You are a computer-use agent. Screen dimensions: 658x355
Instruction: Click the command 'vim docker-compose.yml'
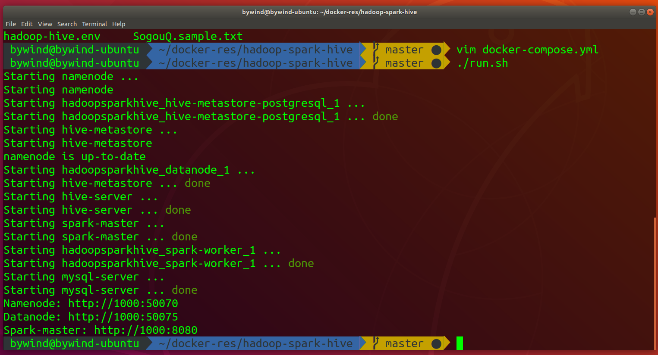[527, 50]
